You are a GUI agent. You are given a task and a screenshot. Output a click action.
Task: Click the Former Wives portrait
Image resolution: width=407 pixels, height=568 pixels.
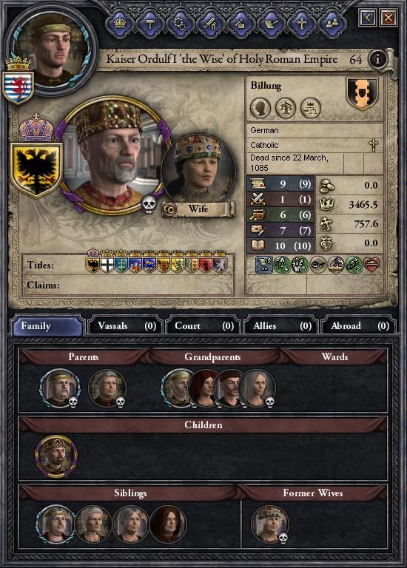269,524
